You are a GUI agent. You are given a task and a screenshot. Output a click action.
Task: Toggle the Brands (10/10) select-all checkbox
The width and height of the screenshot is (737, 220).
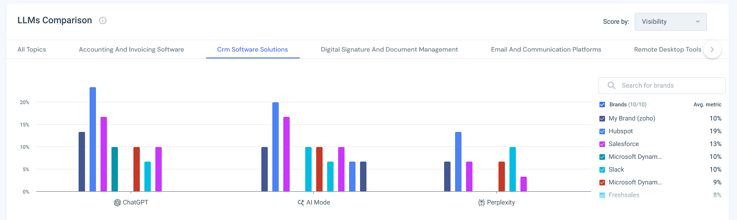(x=602, y=105)
